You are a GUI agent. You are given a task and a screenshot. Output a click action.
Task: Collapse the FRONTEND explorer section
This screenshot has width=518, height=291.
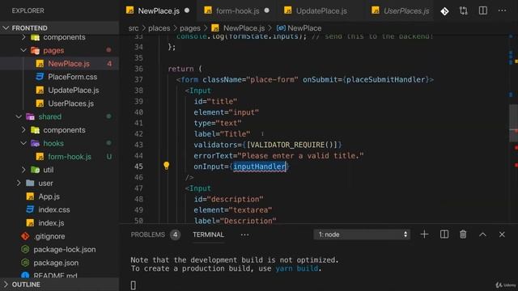click(x=6, y=28)
